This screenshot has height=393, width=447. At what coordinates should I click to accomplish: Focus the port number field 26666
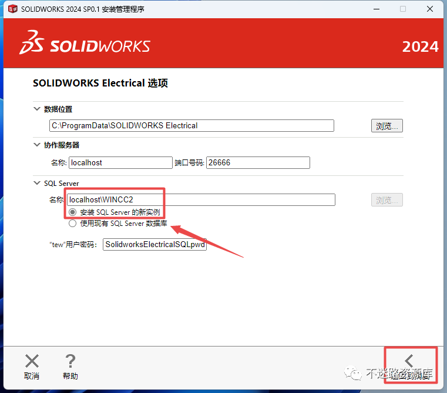pos(258,162)
